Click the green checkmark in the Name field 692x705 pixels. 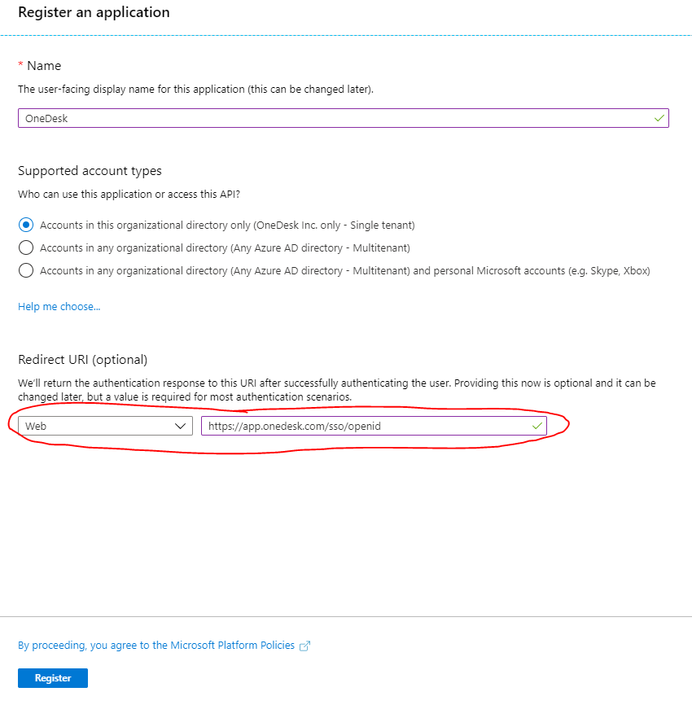(x=658, y=118)
